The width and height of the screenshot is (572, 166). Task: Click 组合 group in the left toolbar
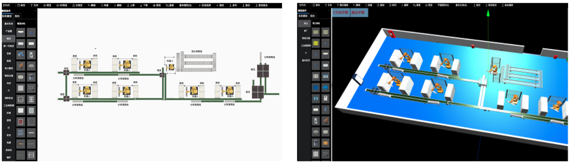(x=246, y=5)
